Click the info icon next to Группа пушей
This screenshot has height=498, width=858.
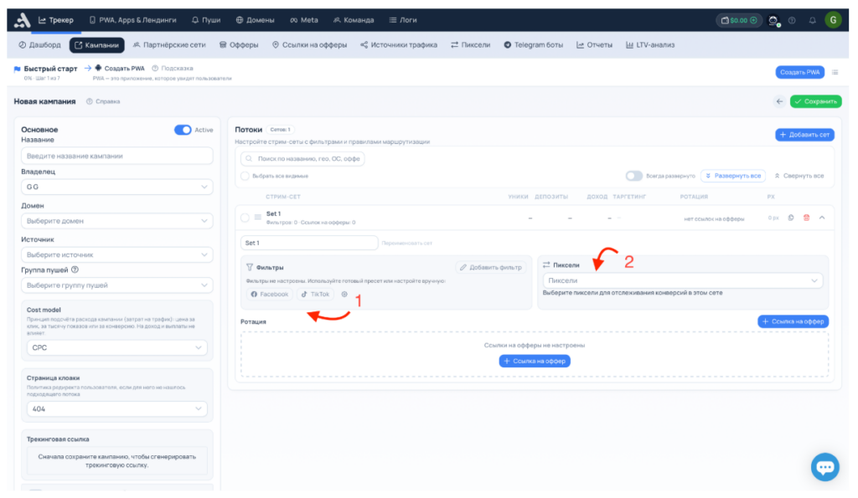coord(75,270)
